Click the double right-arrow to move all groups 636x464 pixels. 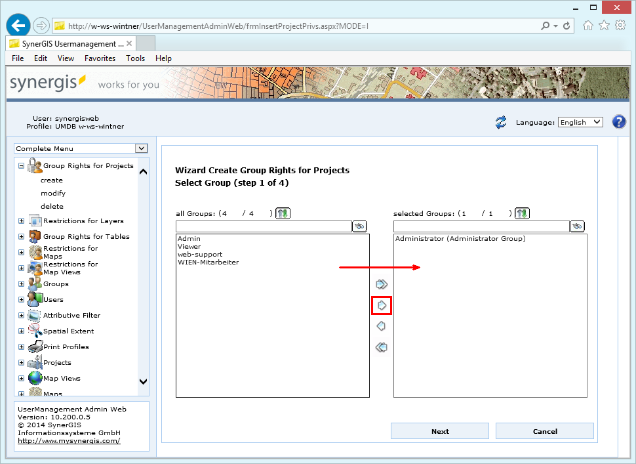381,284
